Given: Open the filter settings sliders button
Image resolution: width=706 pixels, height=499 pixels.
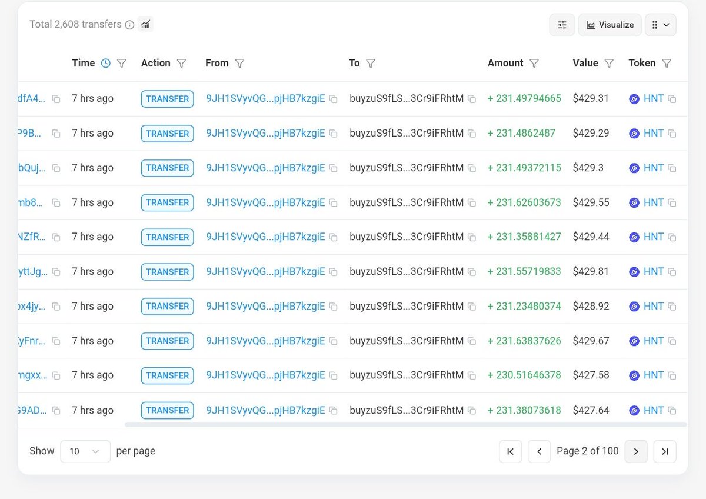Looking at the screenshot, I should click(x=562, y=25).
